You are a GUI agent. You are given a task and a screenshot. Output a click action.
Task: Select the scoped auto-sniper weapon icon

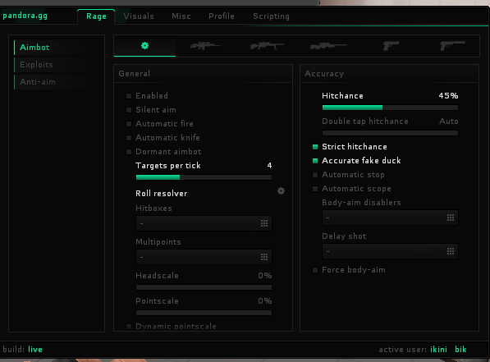(205, 46)
